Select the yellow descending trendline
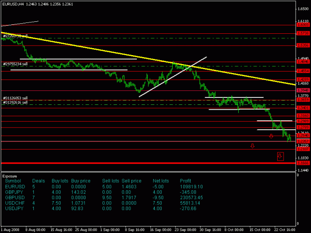 coord(148,59)
